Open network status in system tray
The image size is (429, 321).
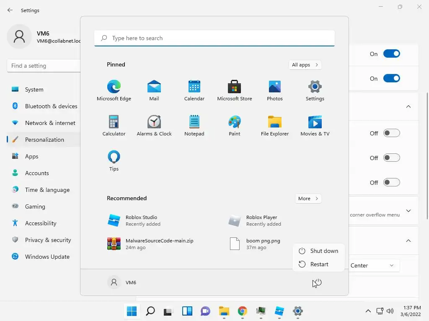[x=380, y=311]
